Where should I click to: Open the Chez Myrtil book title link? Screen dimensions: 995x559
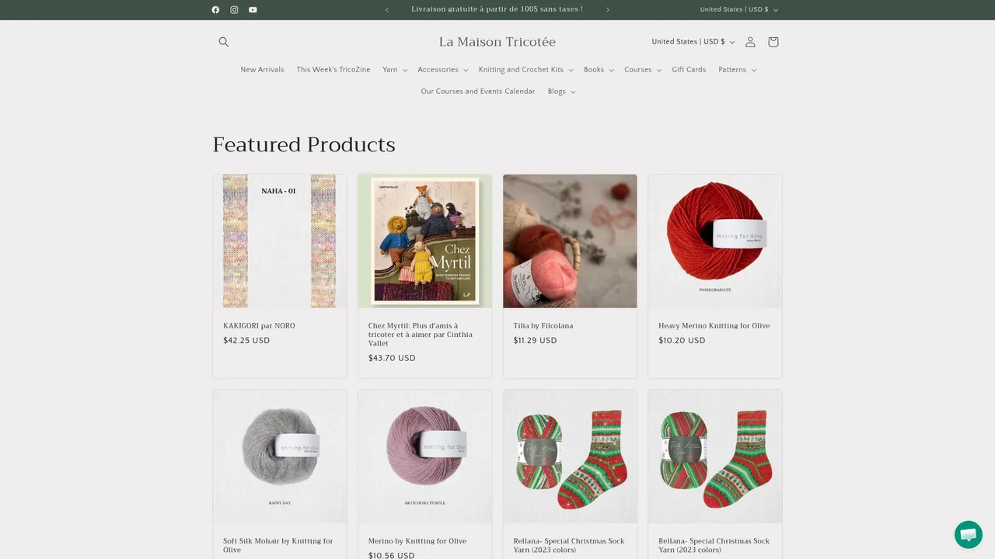click(x=421, y=335)
